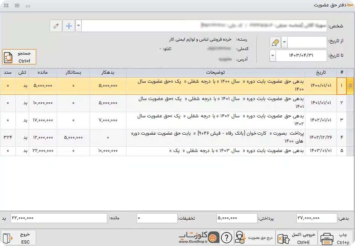Screen dimensions: 355x246
Task: Click the insert membership fee (درج حق عضویت) button
Action: pyautogui.click(x=254, y=238)
